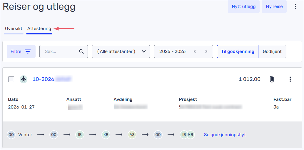Viewport: 304px width, 150px height.
Task: Switch to Til godkjenning view
Action: [238, 51]
